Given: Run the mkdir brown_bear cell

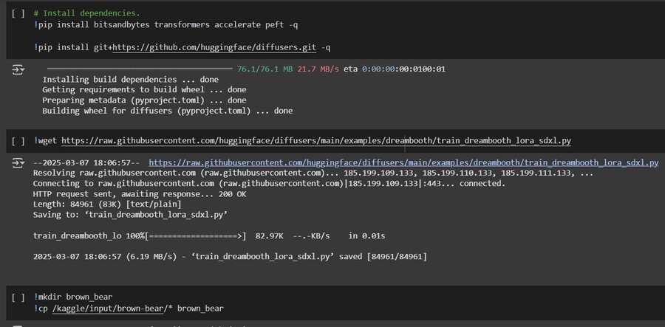Looking at the screenshot, I should point(18,297).
